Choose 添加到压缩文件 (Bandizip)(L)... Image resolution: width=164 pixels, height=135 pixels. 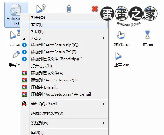[64, 59]
